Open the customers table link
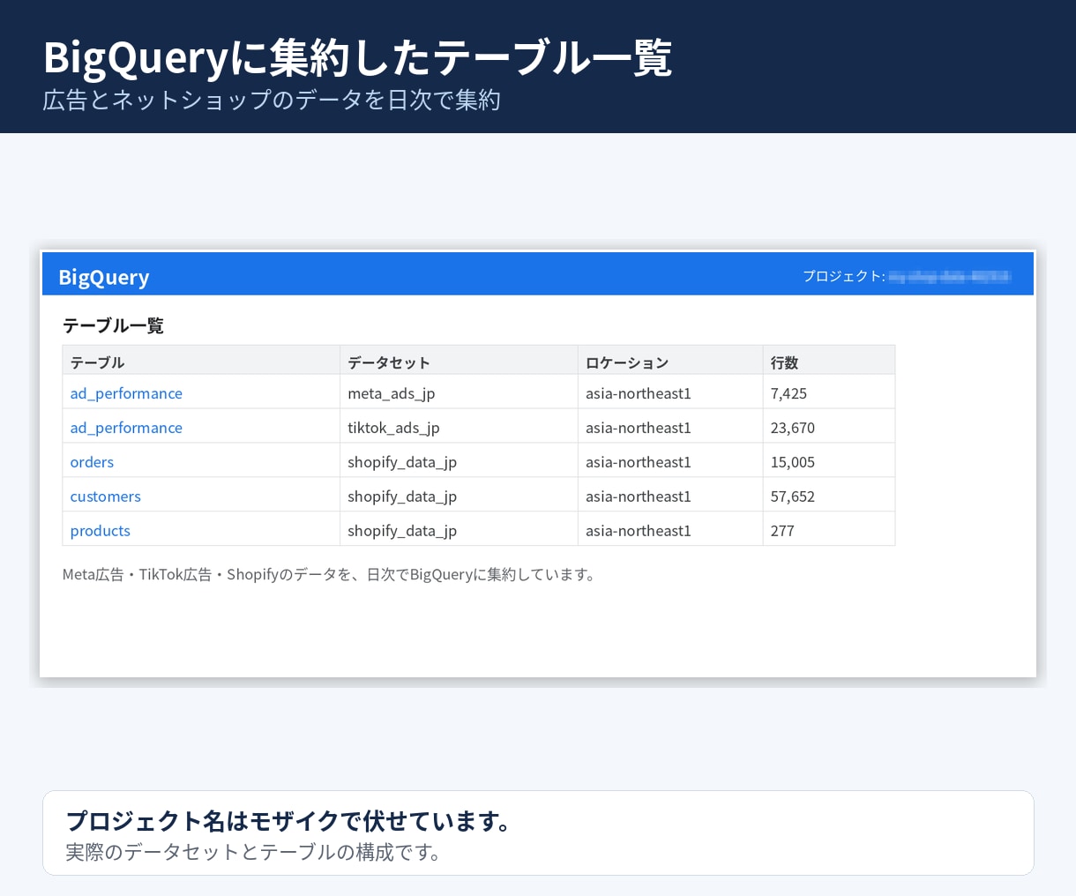 point(105,497)
